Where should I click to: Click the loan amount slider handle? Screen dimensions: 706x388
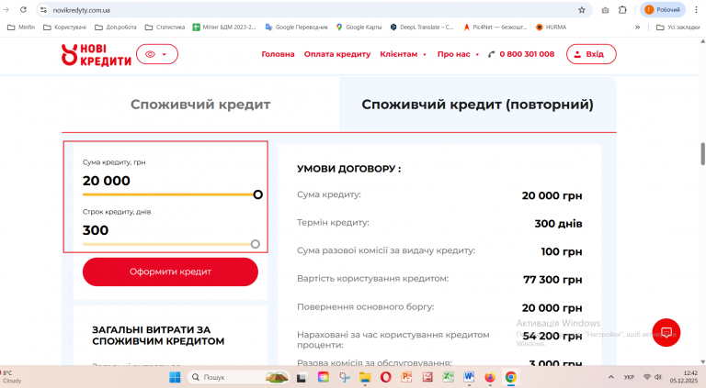pyautogui.click(x=257, y=194)
